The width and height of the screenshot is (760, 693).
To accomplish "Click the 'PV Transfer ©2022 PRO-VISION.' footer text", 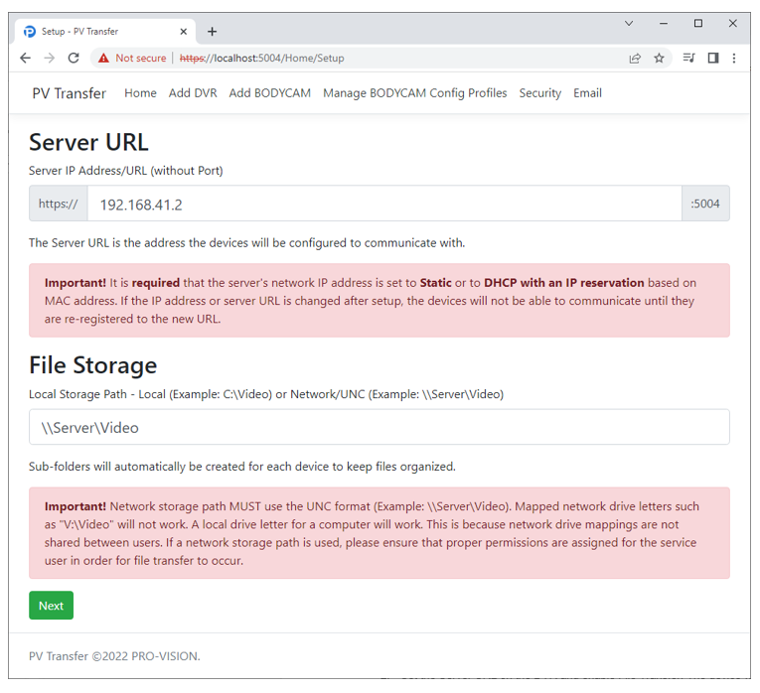I will [114, 656].
